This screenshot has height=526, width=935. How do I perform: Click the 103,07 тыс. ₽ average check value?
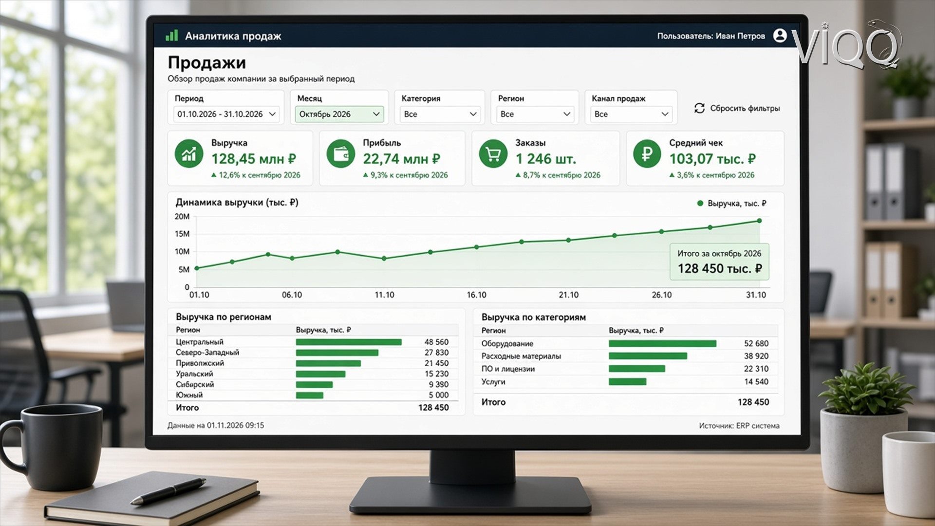712,159
